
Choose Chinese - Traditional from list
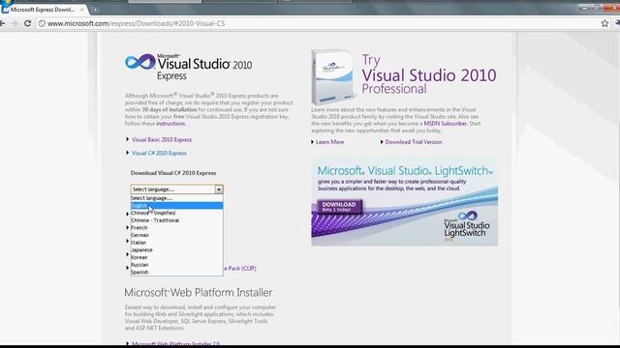176,220
